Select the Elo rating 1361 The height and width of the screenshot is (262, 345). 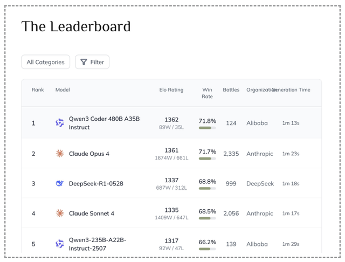[x=171, y=150]
